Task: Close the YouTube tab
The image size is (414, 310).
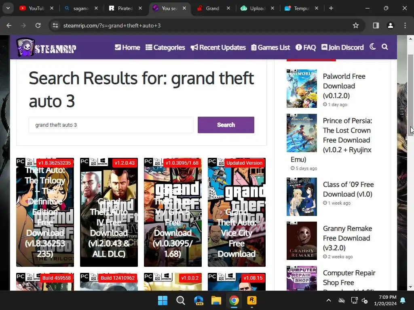Action: (x=52, y=8)
